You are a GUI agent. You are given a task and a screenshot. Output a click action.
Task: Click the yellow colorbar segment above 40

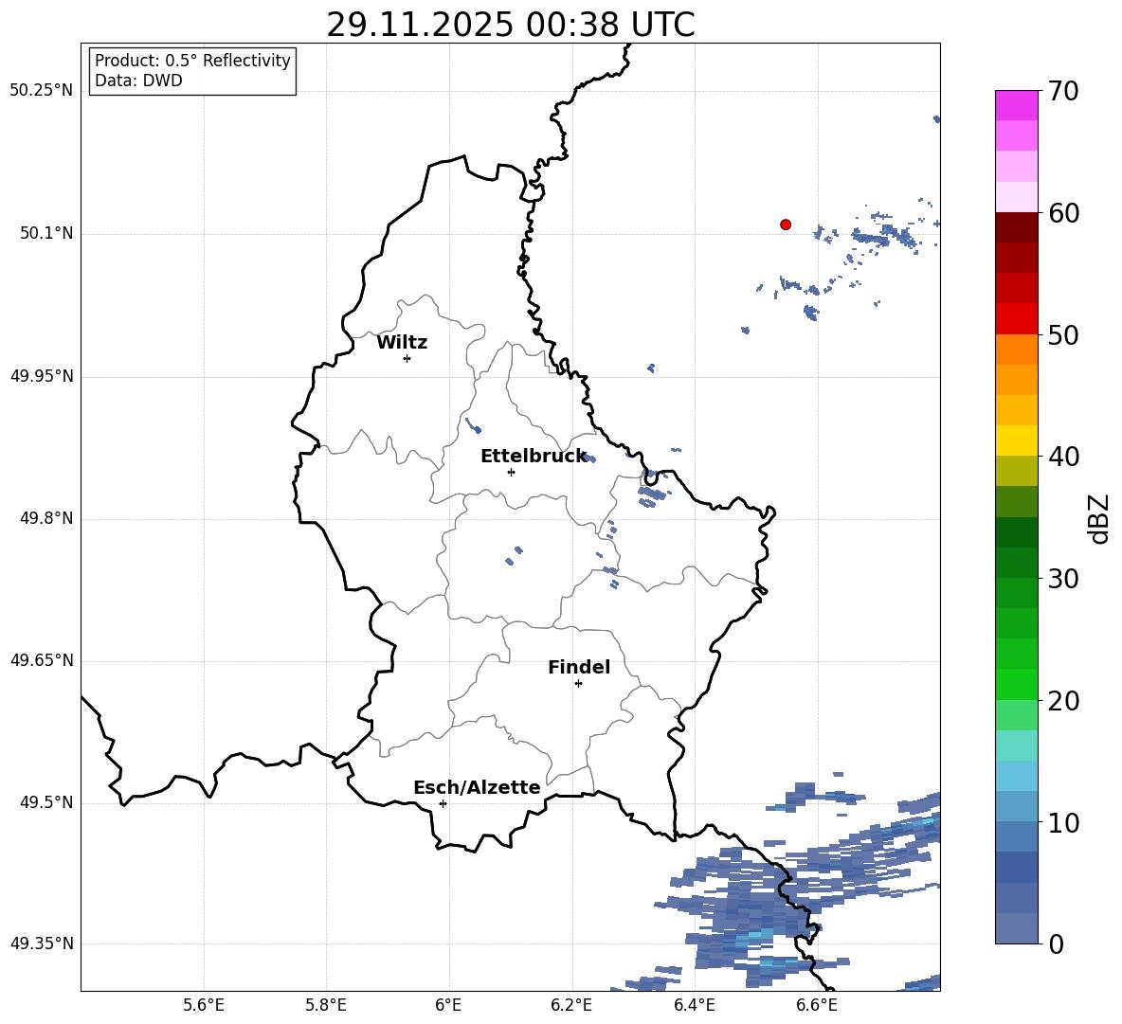tap(1016, 440)
